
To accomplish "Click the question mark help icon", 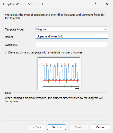I will (95, 4).
